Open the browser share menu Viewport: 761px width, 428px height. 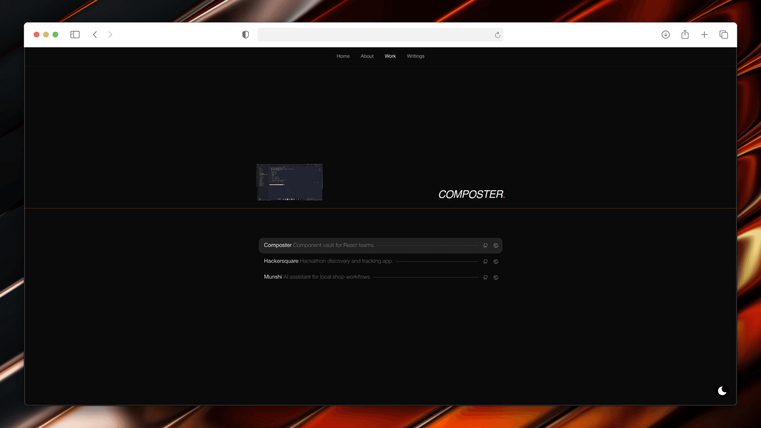685,34
